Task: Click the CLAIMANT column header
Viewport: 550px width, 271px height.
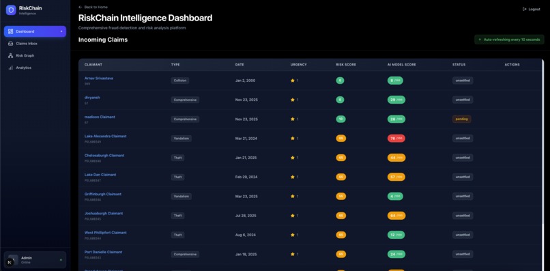Action: [x=93, y=65]
